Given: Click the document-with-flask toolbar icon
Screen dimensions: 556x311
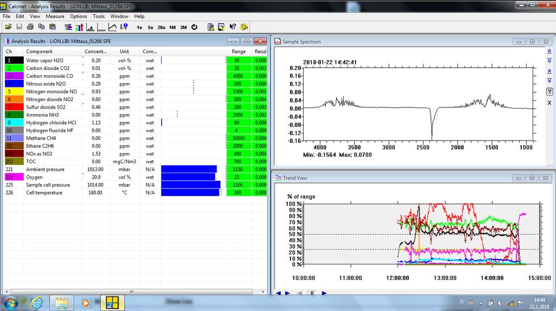Looking at the screenshot, I should (211, 27).
